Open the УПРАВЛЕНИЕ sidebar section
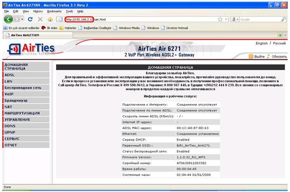 coord(26,120)
